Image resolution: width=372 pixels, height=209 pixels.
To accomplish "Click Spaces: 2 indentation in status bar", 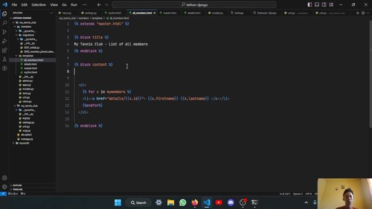I will pos(298,194).
